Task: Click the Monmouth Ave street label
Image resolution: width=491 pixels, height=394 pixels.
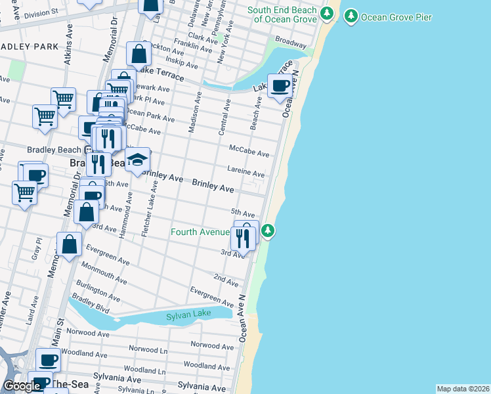Action: 104,273
